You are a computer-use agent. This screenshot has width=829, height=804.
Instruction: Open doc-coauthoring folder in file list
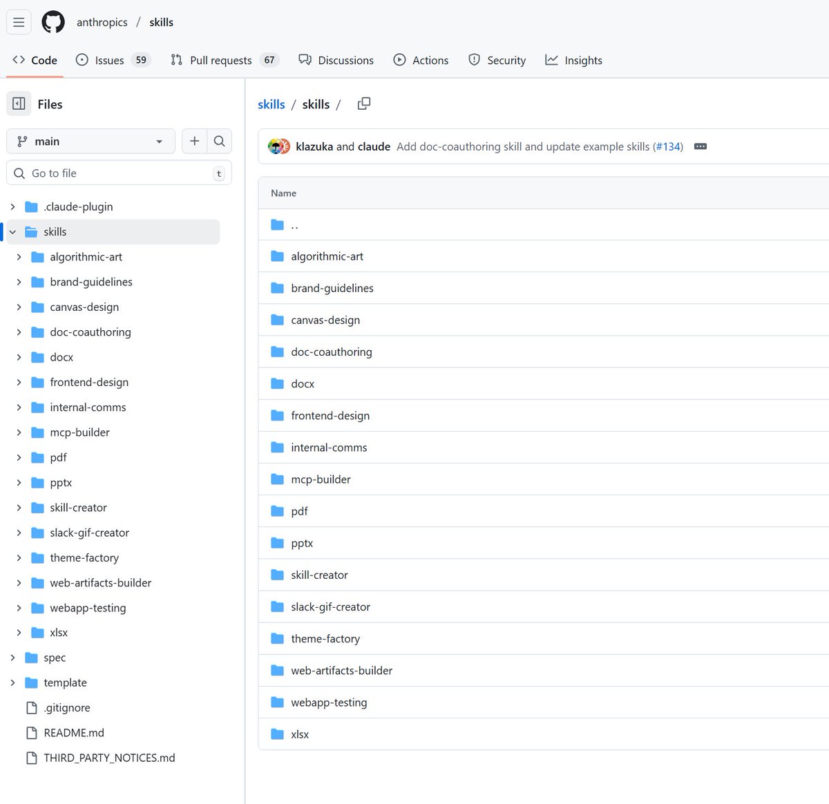332,352
